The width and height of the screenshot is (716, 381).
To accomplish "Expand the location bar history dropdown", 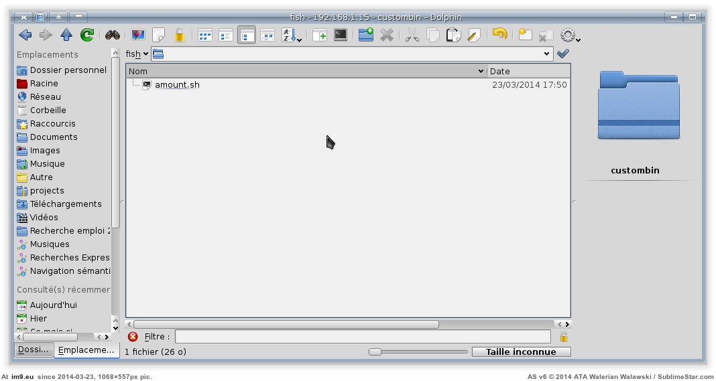I will pos(547,54).
